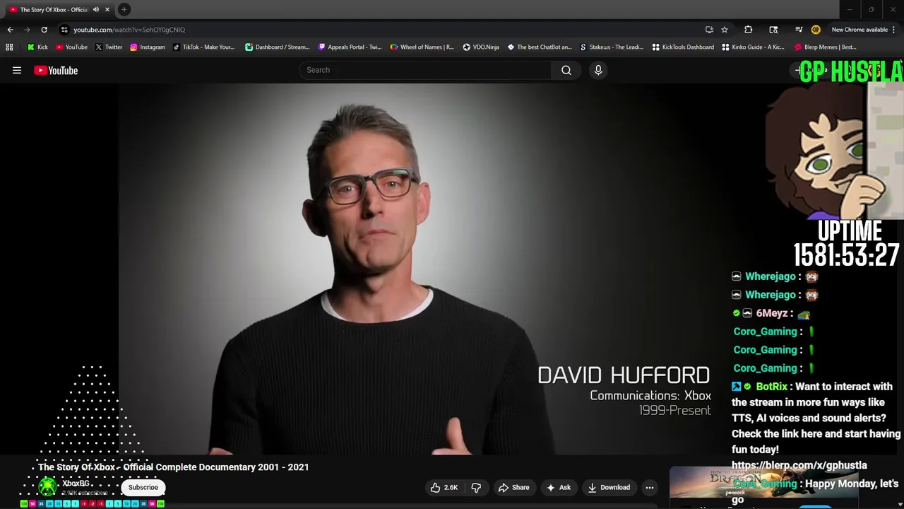Open the Instagram bookmark
Viewport: 904px width, 509px height.
147,47
